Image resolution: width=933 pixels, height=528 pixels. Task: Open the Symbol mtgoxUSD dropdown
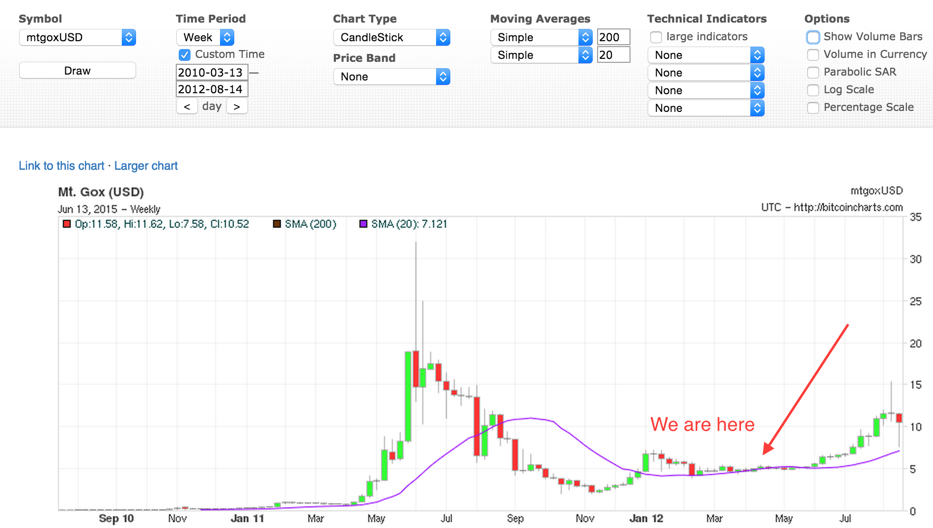click(x=78, y=37)
